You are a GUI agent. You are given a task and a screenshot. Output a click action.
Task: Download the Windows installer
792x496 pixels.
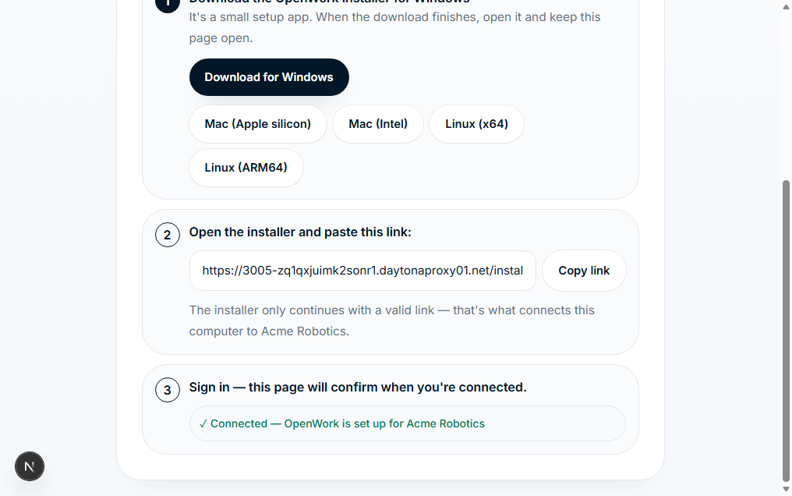tap(269, 77)
